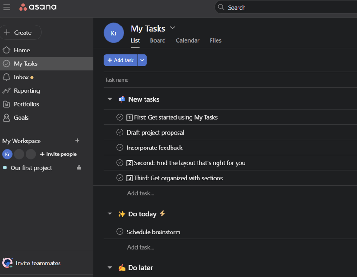Screen dimensions: 357x277
Task: Open the Add task dropdown arrow
Action: click(x=142, y=60)
